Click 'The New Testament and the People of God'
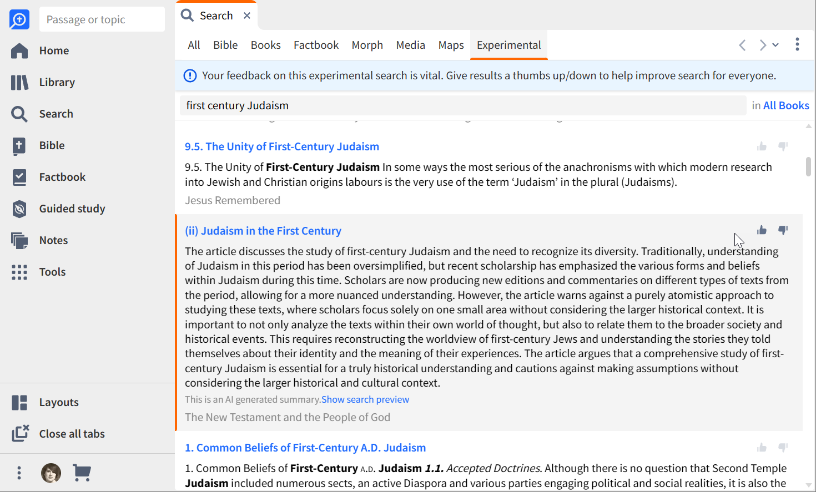Viewport: 816px width, 492px height. 288,417
